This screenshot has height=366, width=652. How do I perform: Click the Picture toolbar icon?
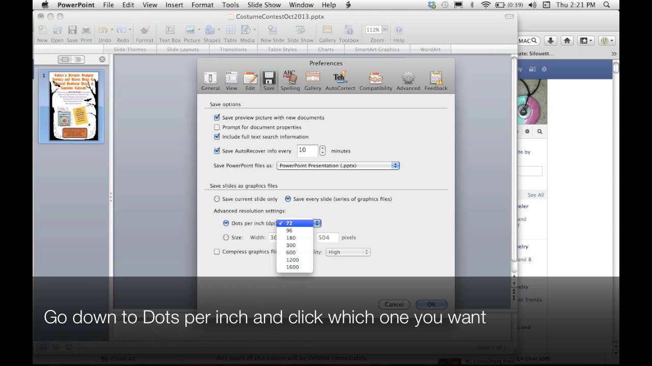click(192, 34)
